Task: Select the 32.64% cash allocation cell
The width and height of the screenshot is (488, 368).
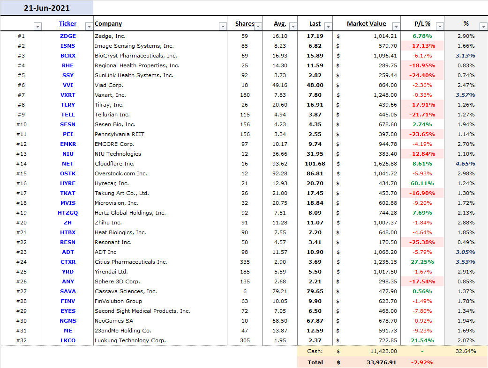Action: click(x=466, y=351)
